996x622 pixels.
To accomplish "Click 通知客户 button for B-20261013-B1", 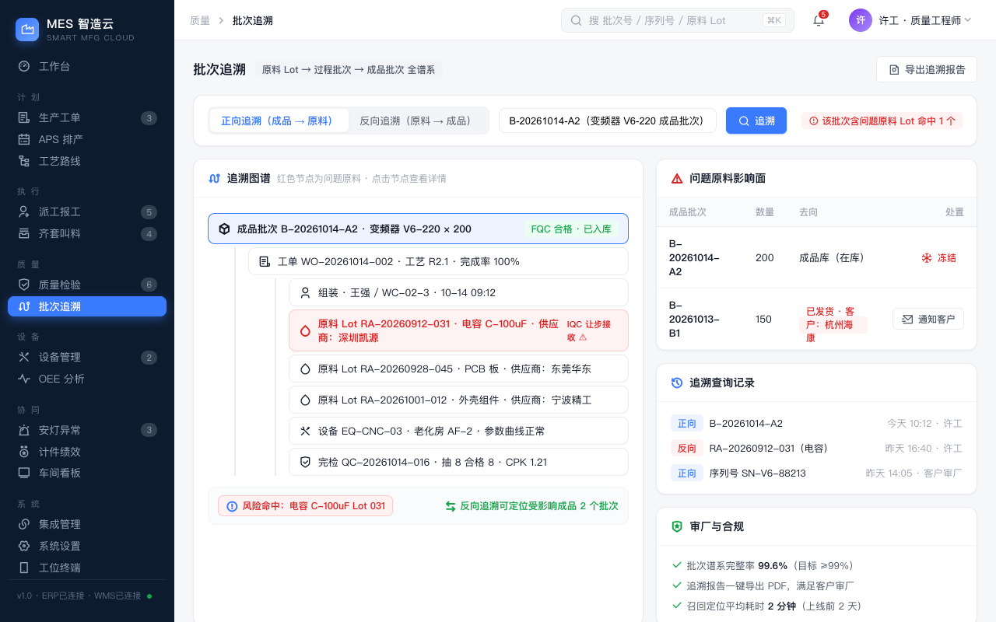I will (x=928, y=319).
